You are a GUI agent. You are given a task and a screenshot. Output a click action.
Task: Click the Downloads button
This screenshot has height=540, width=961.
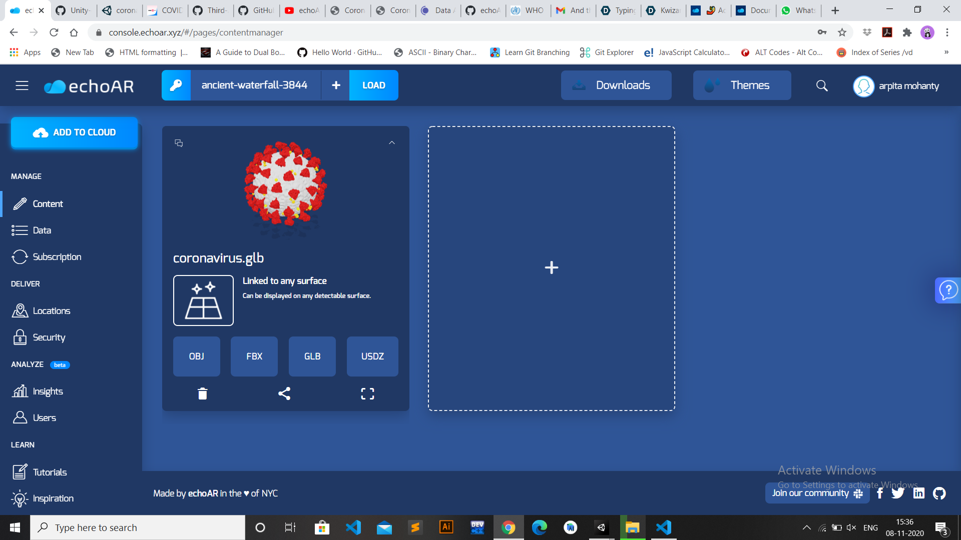616,85
